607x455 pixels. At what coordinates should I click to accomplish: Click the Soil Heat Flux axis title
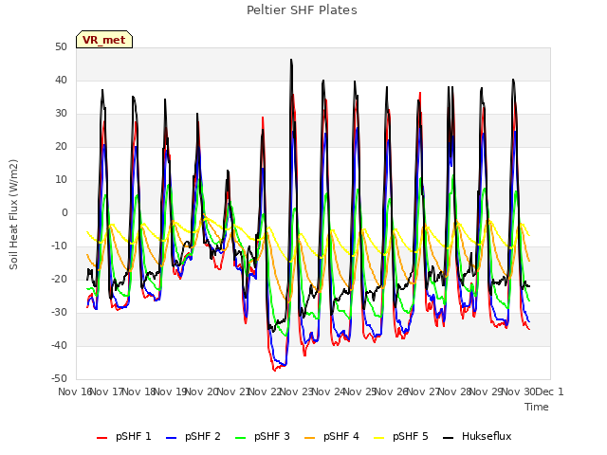[x=13, y=214]
